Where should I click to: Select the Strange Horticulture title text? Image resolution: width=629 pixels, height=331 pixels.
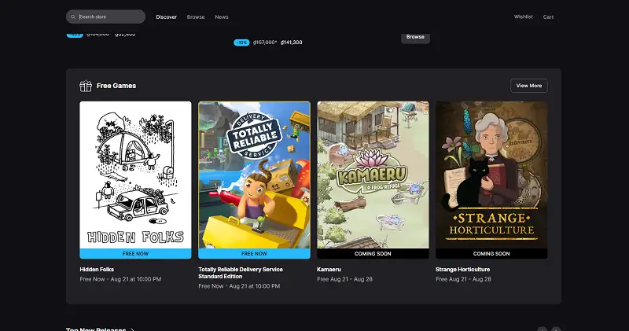click(462, 269)
